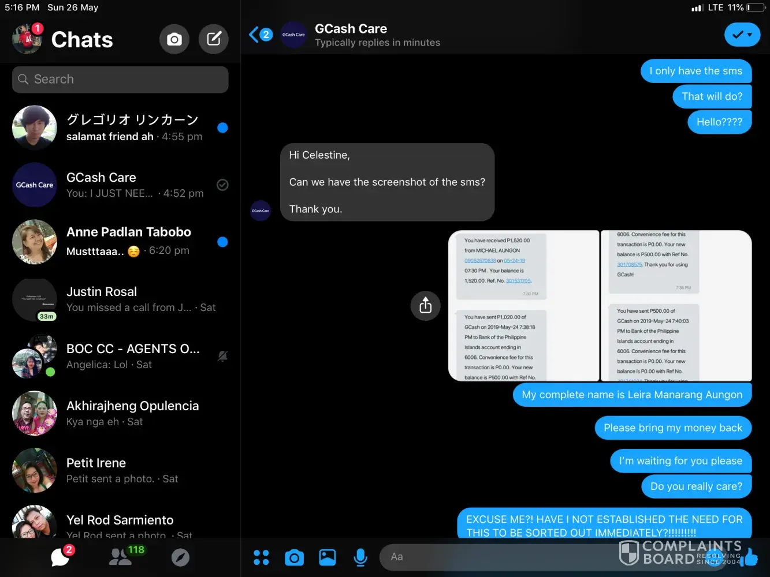This screenshot has width=770, height=577.
Task: Compose a new message
Action: [214, 39]
